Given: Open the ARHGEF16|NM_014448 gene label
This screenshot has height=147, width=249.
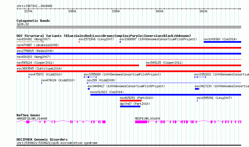Looking at the screenshot, I should [32, 118].
